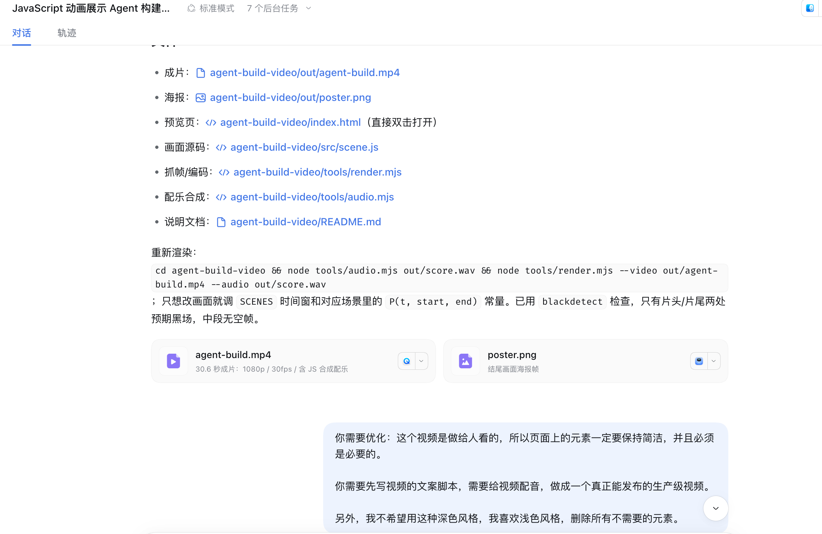Open agent-build-video/src/scene.js link
822x534 pixels.
(304, 147)
